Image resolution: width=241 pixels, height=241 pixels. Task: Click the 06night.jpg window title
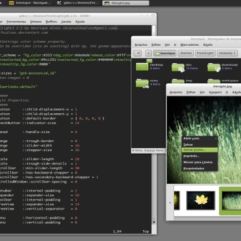point(222,86)
